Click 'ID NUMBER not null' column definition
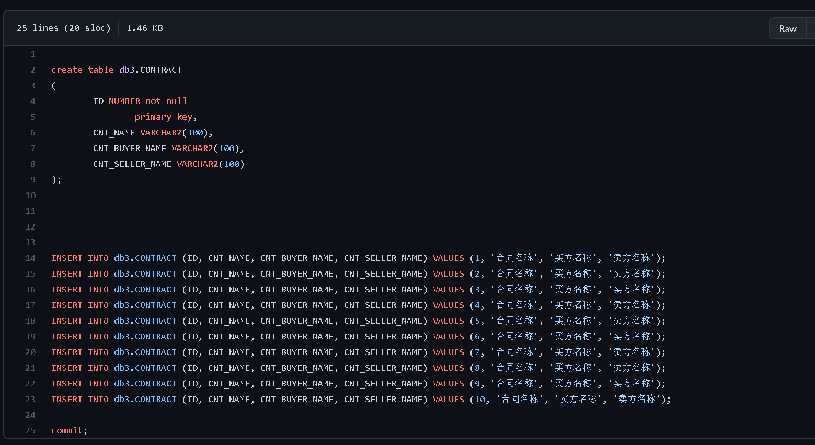The width and height of the screenshot is (815, 445). pyautogui.click(x=140, y=101)
